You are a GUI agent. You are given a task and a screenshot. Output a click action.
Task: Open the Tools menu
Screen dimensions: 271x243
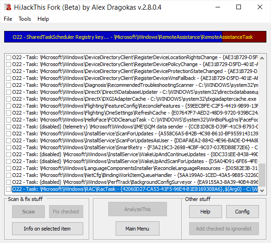tap(25, 19)
